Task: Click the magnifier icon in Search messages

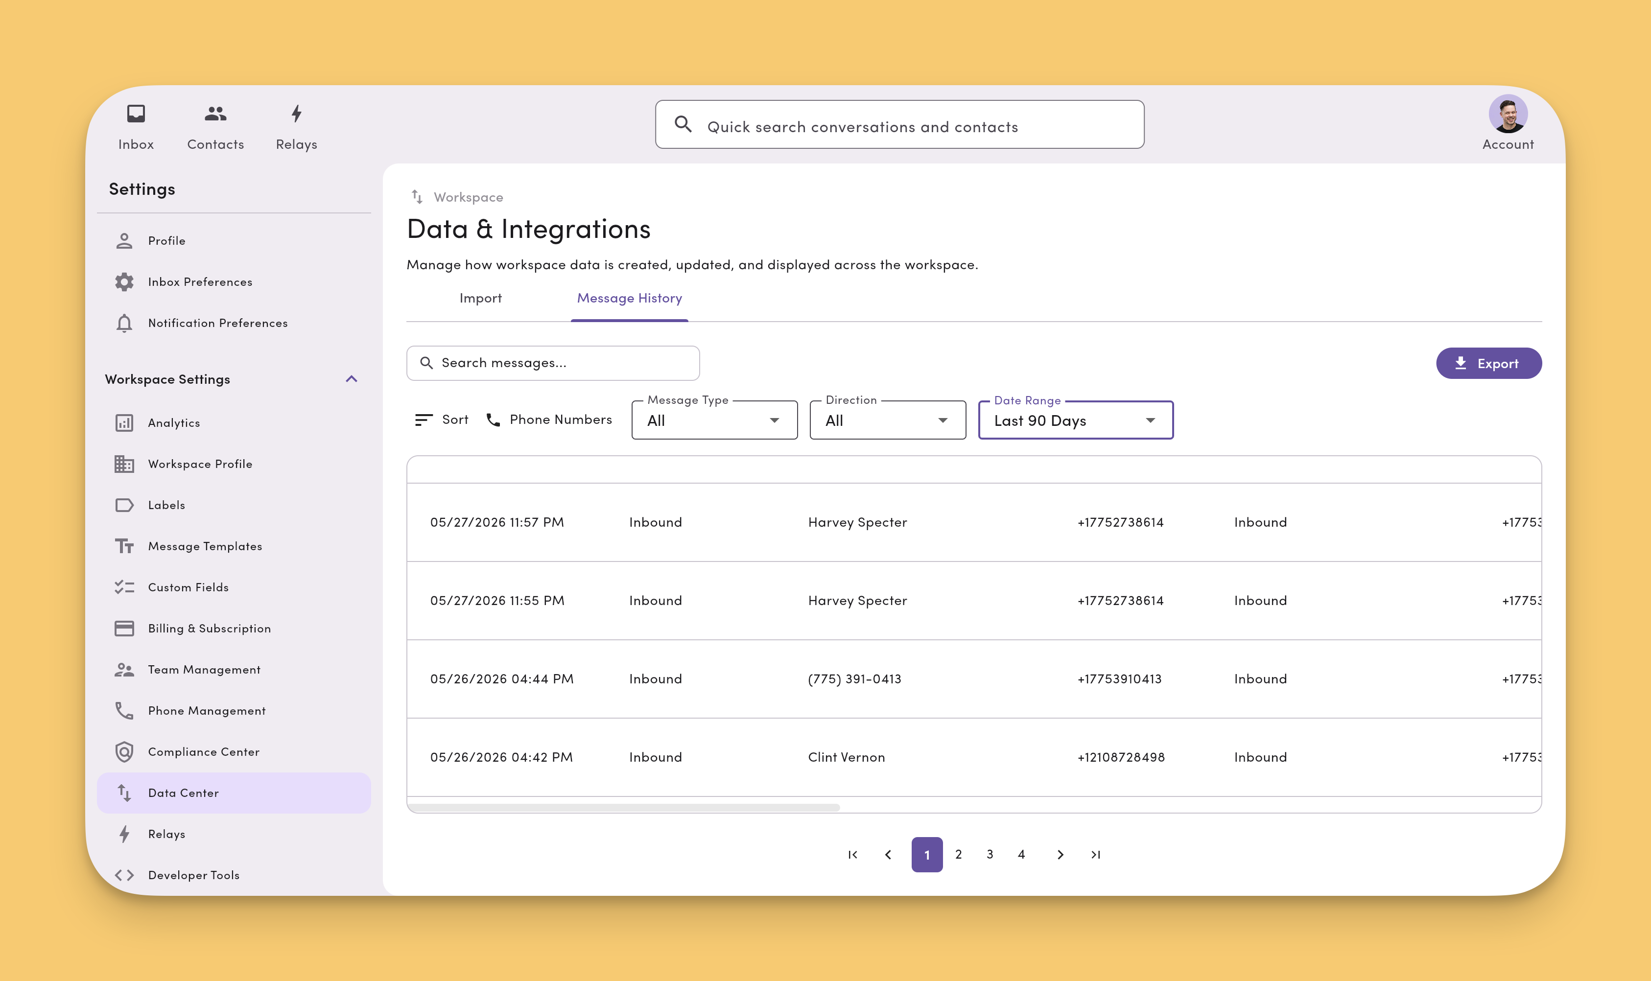Action: pos(426,363)
